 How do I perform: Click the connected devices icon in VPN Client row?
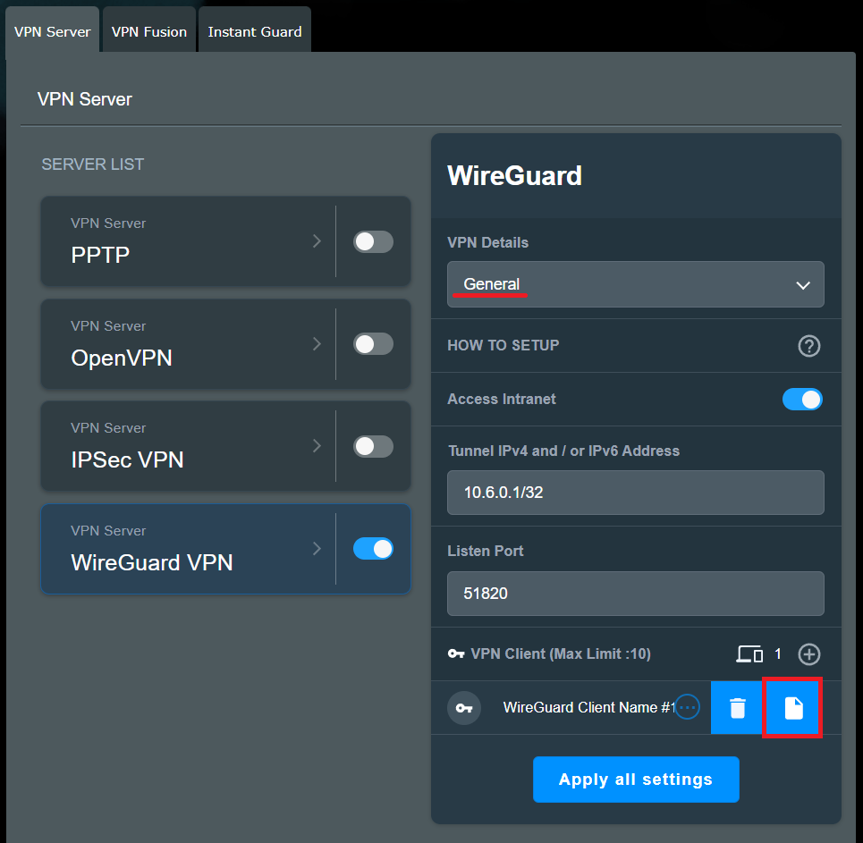[x=749, y=654]
